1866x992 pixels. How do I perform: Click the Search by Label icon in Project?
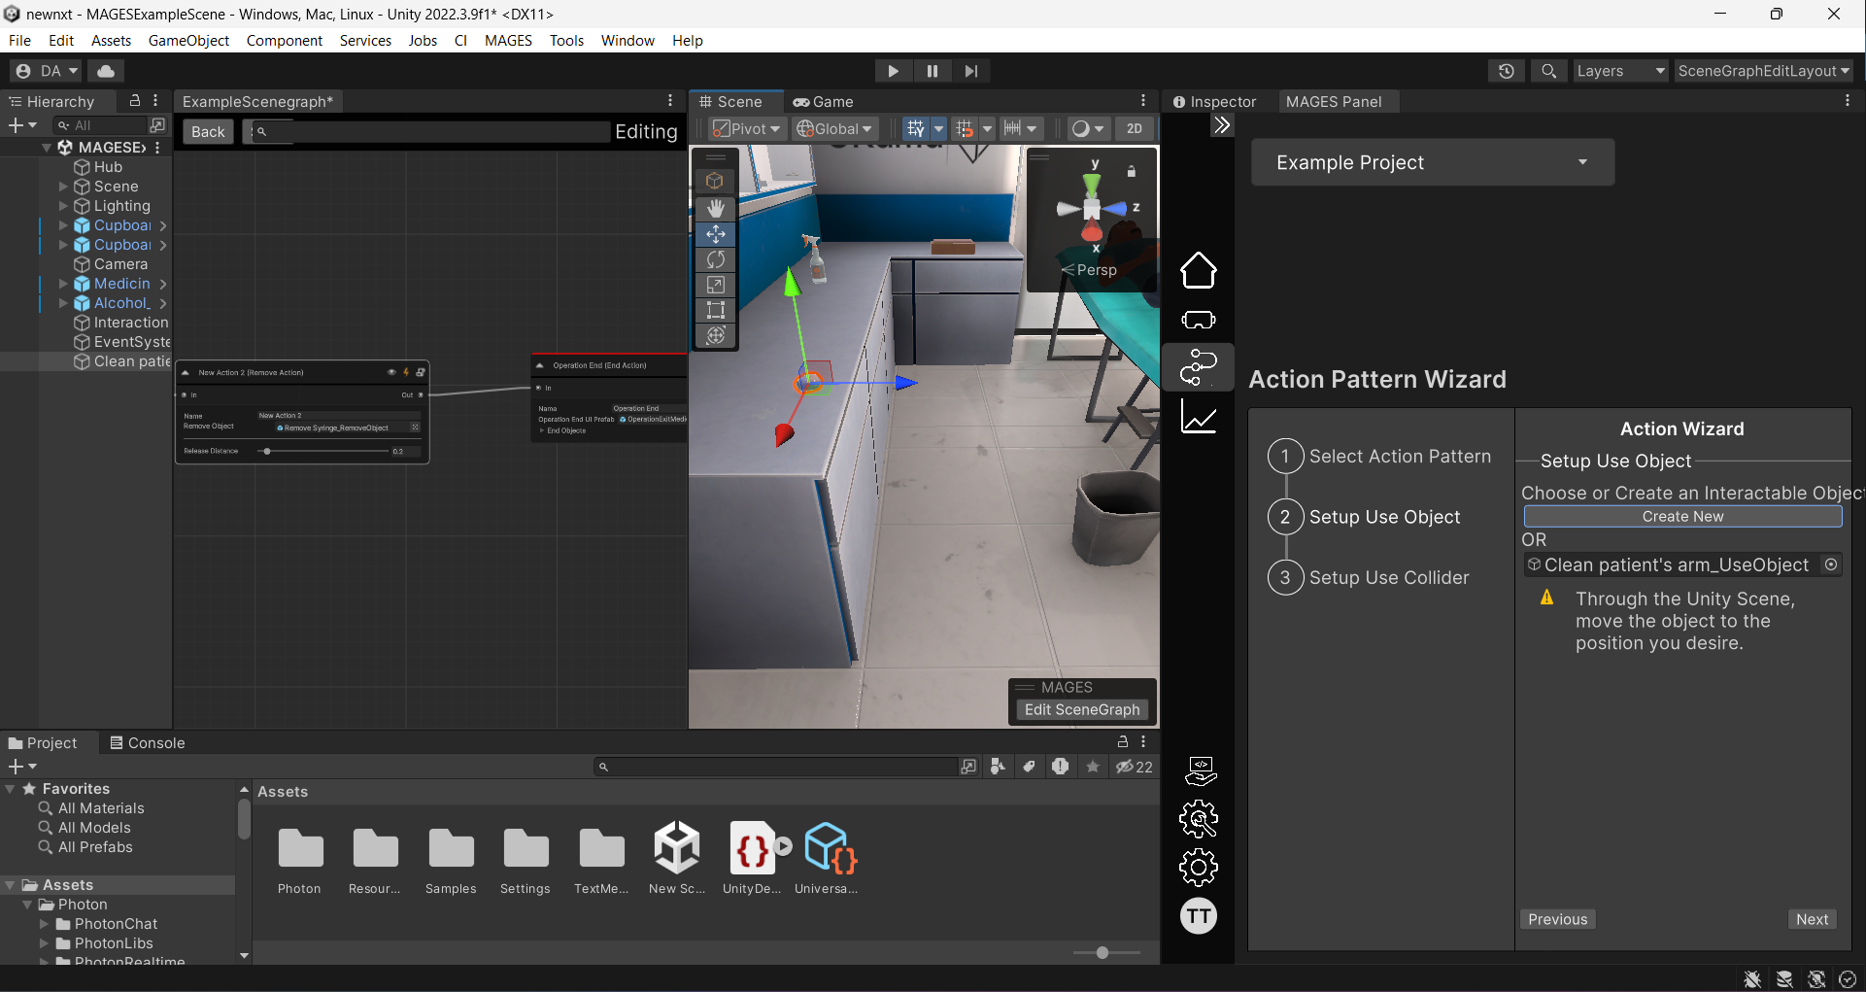tap(1030, 767)
